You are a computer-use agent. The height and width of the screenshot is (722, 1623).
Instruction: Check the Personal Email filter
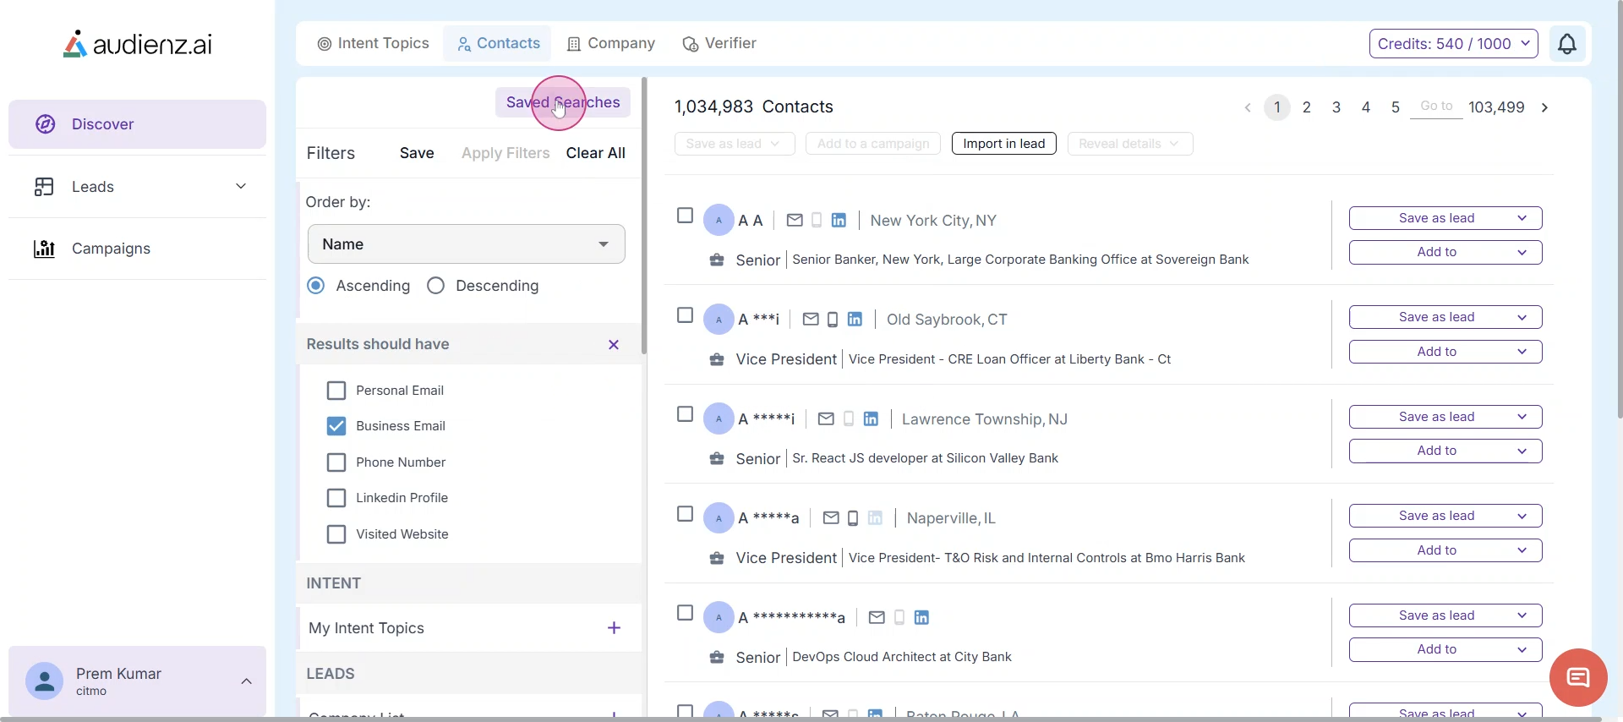tap(336, 391)
